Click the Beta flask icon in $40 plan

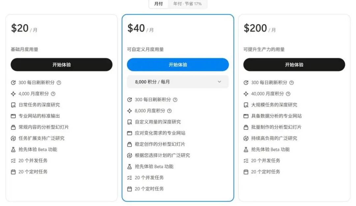pos(130,166)
